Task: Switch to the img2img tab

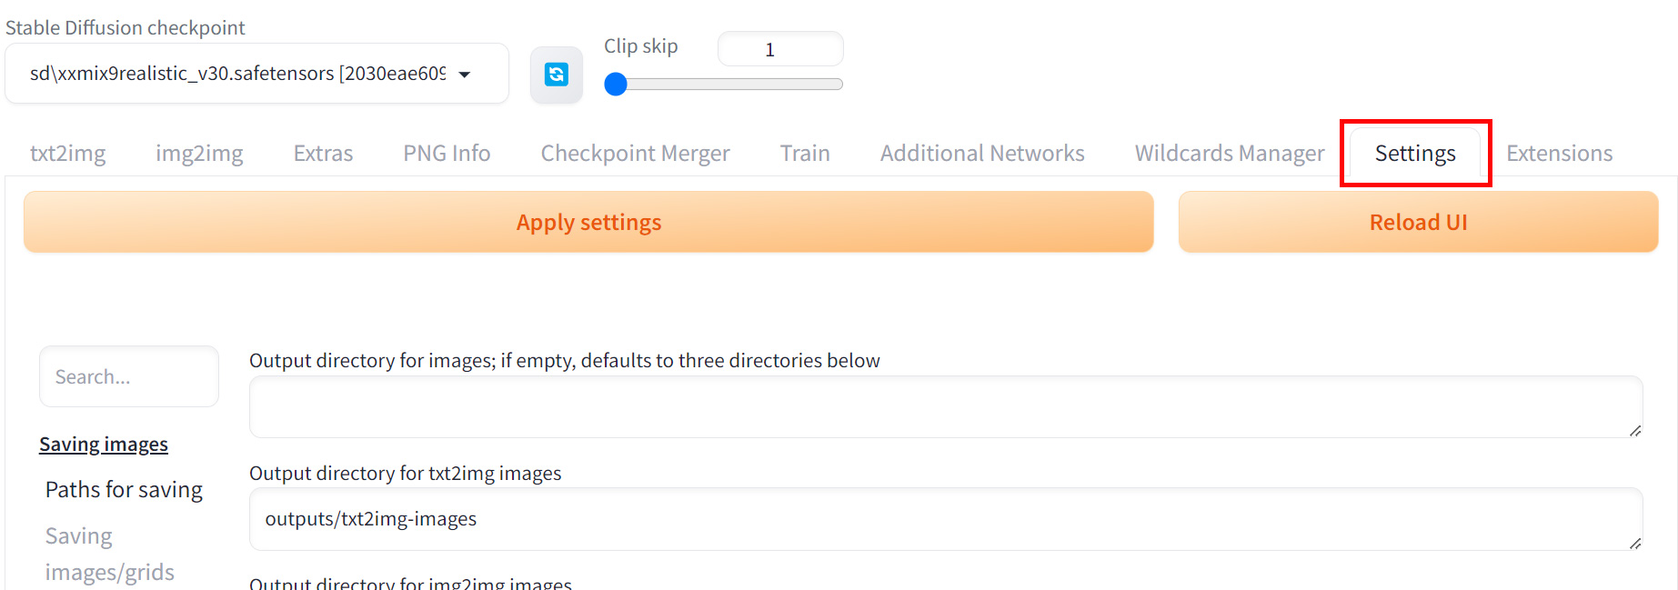Action: (x=199, y=154)
